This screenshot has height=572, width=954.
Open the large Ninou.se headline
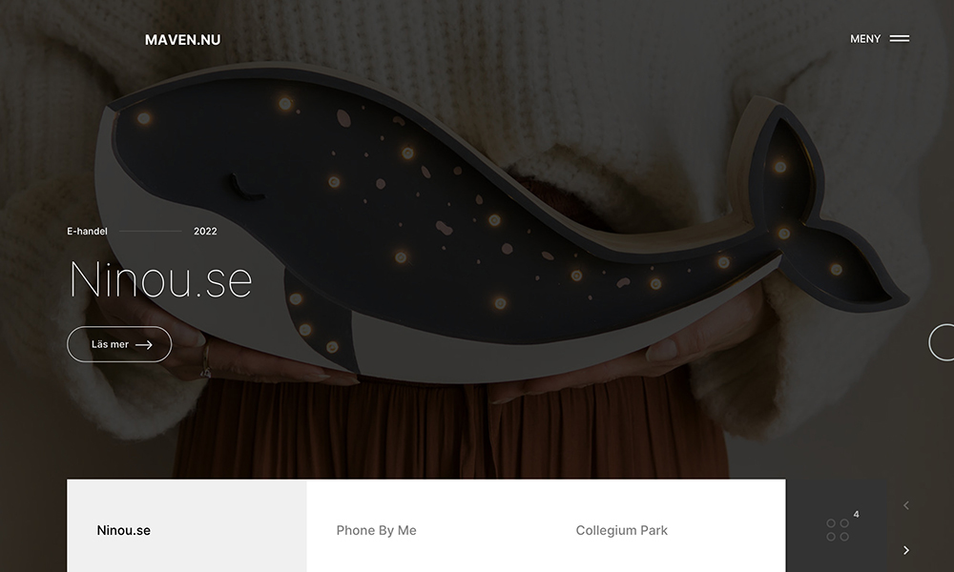pos(161,279)
